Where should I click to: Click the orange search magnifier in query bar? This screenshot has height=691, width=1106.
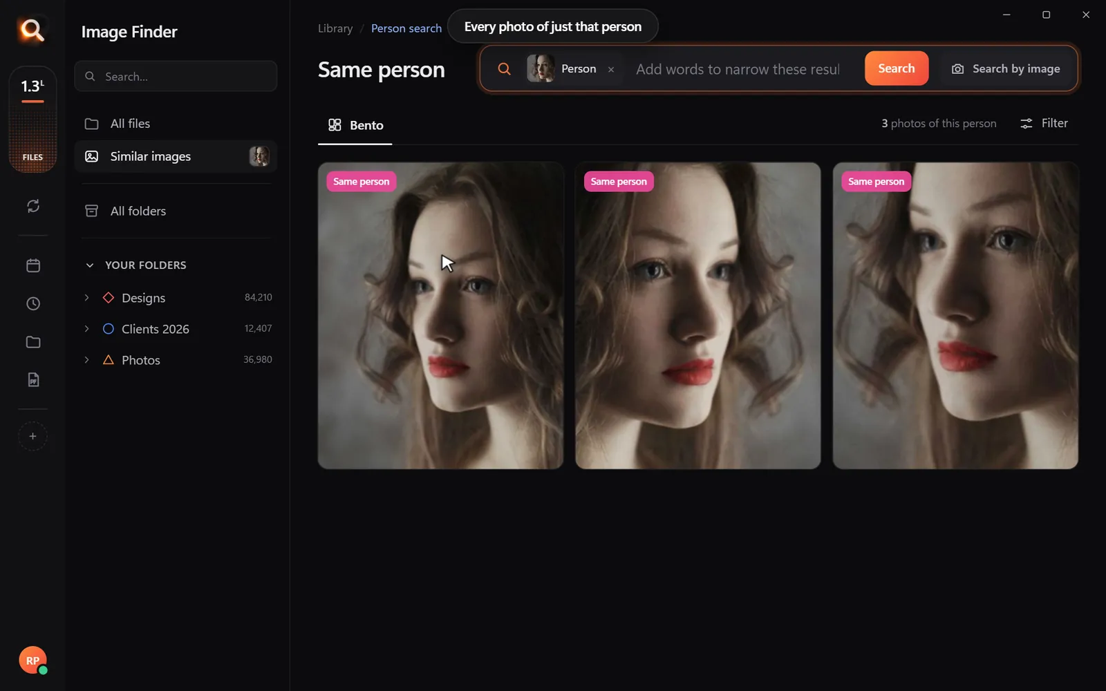click(505, 69)
